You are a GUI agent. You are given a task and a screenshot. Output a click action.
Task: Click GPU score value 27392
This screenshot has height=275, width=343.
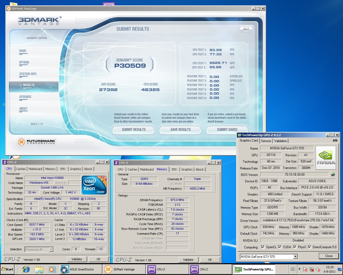coord(108,90)
